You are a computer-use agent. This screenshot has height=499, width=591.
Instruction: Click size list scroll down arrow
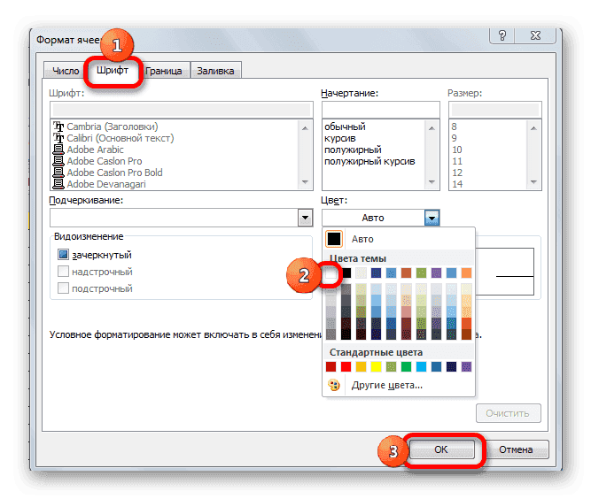pos(533,182)
